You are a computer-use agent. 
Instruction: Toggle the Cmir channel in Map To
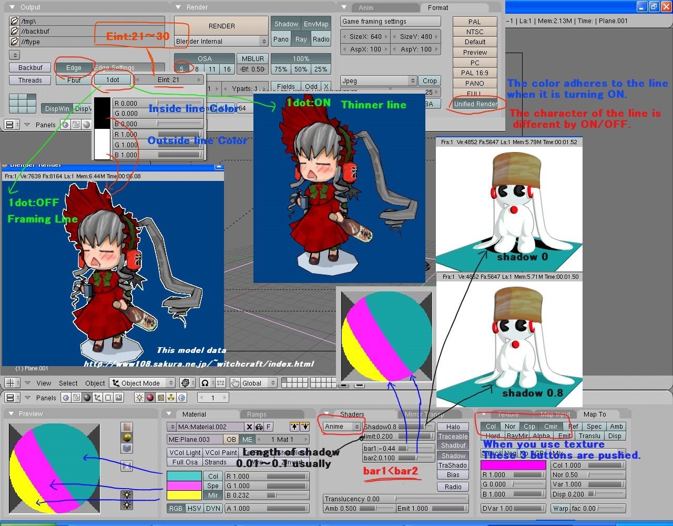pyautogui.click(x=551, y=427)
